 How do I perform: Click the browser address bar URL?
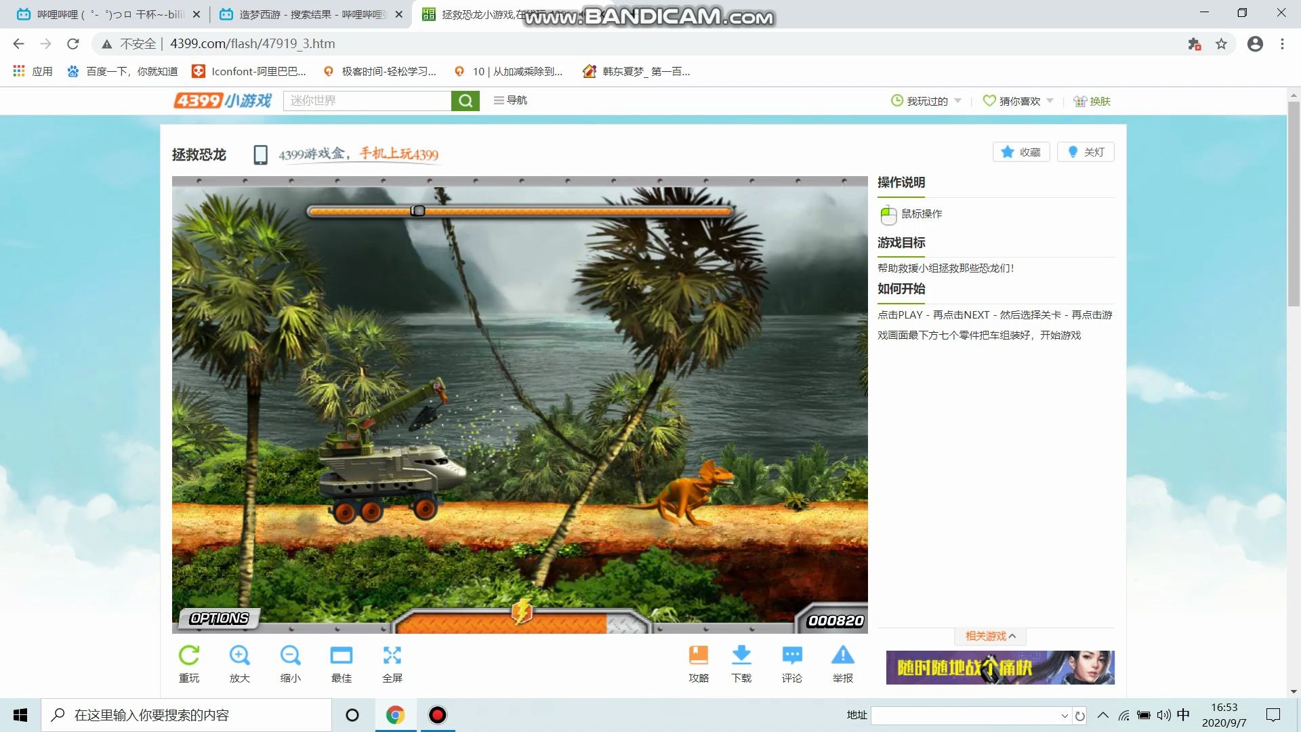pos(252,44)
